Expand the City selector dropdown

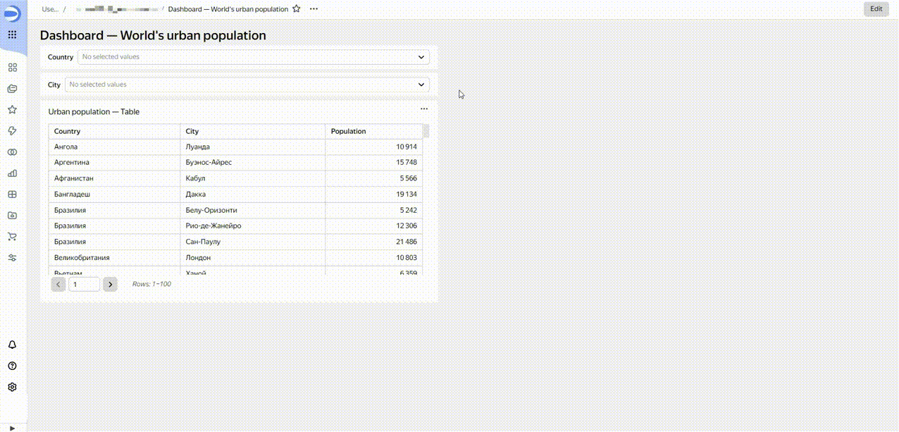pyautogui.click(x=421, y=85)
